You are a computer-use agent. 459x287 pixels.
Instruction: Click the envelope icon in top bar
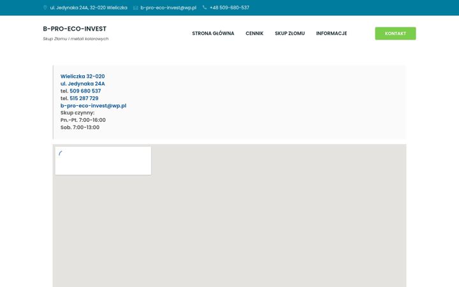pos(136,8)
